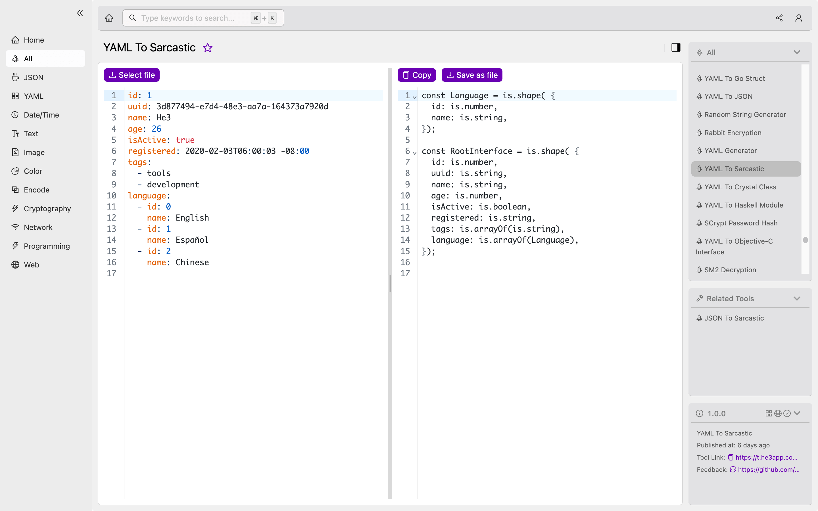Click the Copy button on output panel
This screenshot has height=511, width=818.
(416, 75)
